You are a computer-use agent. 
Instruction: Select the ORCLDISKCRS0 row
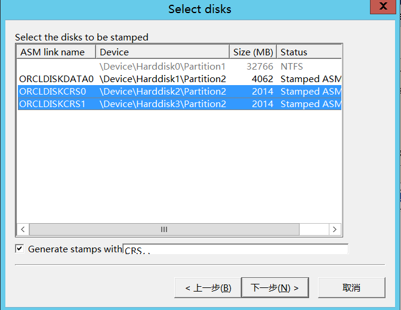pos(180,92)
